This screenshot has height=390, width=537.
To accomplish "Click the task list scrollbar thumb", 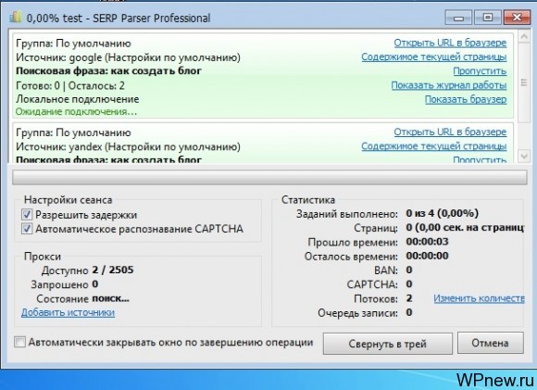I will click(524, 82).
